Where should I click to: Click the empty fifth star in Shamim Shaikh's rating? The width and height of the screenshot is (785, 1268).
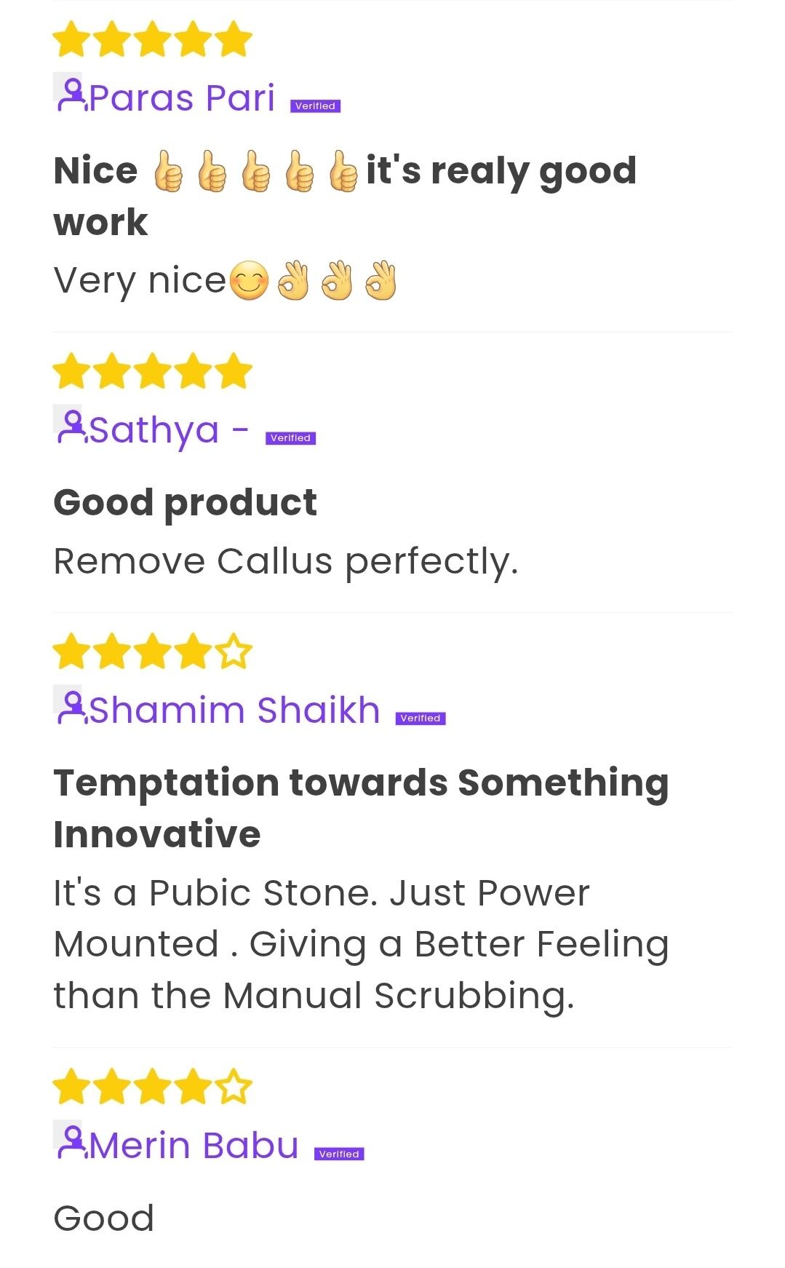click(234, 651)
